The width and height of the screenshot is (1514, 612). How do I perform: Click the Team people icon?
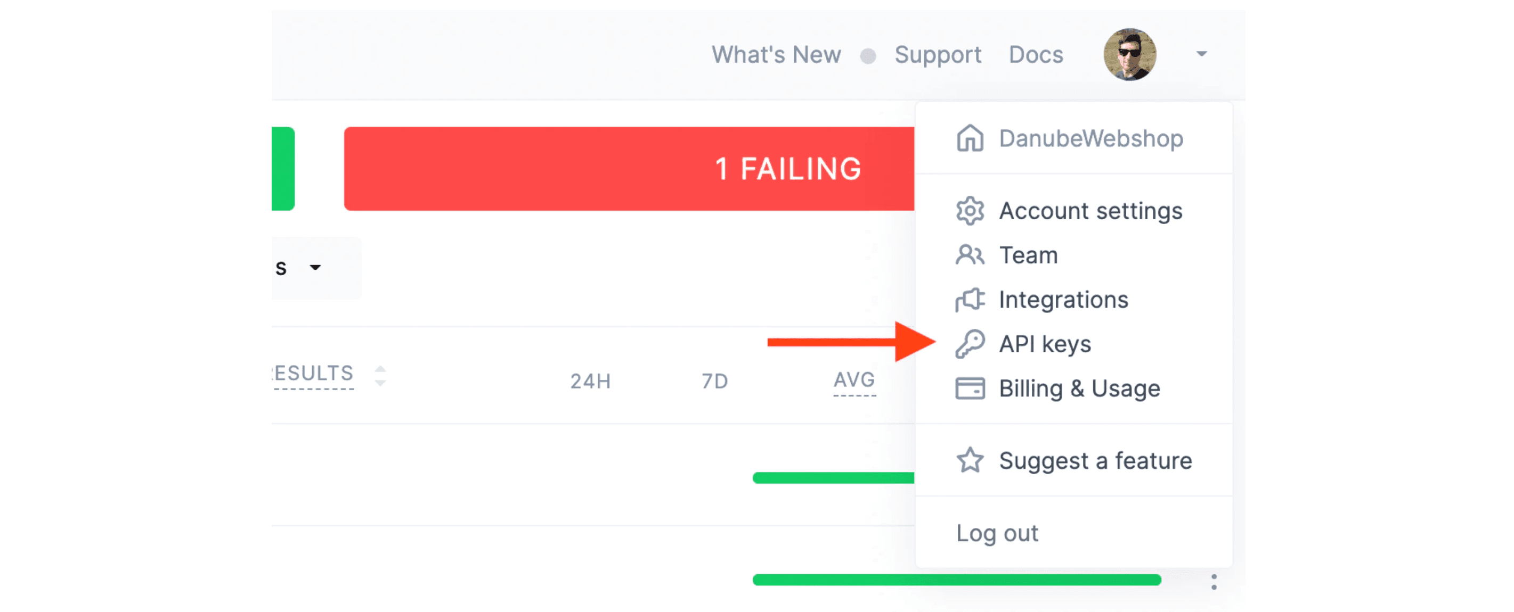[x=969, y=255]
